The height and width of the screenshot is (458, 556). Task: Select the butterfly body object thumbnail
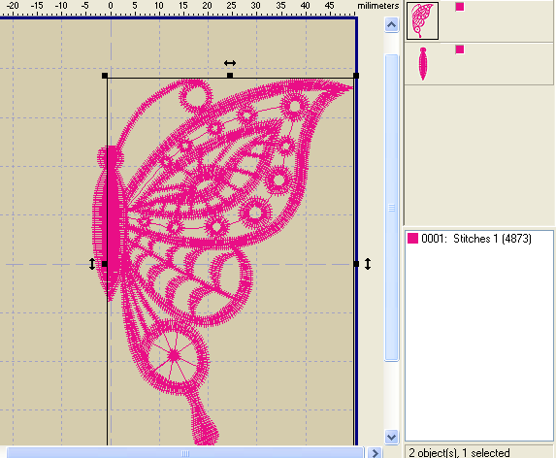tap(423, 64)
